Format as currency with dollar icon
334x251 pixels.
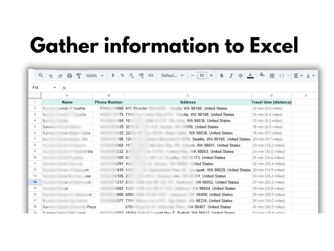click(113, 75)
